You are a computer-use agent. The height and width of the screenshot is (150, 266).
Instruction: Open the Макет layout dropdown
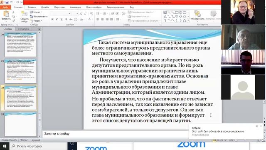tap(36, 12)
